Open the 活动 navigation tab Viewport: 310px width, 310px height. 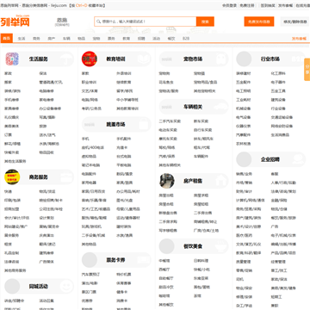[156, 39]
